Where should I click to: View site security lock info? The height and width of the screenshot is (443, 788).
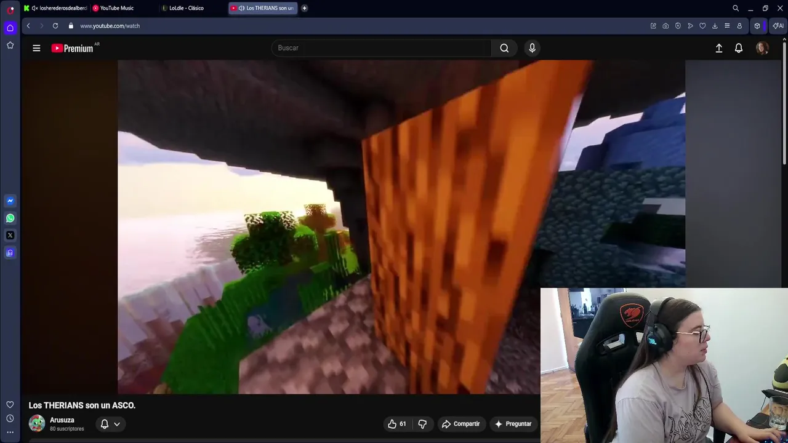pyautogui.click(x=71, y=26)
